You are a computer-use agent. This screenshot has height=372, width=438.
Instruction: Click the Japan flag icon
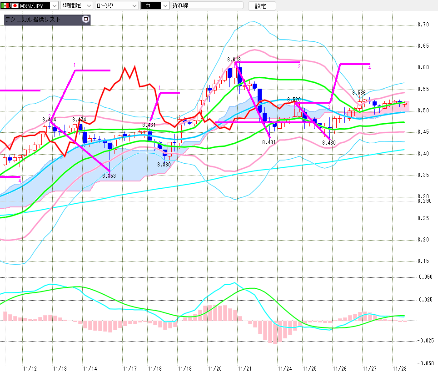click(x=15, y=6)
